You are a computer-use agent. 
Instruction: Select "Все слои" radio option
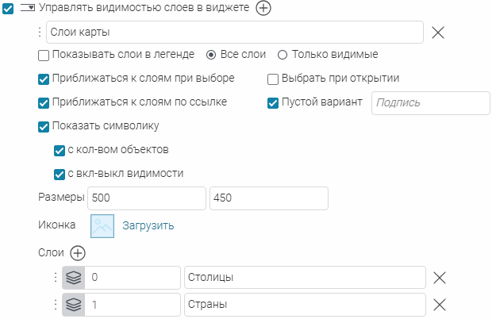[211, 55]
